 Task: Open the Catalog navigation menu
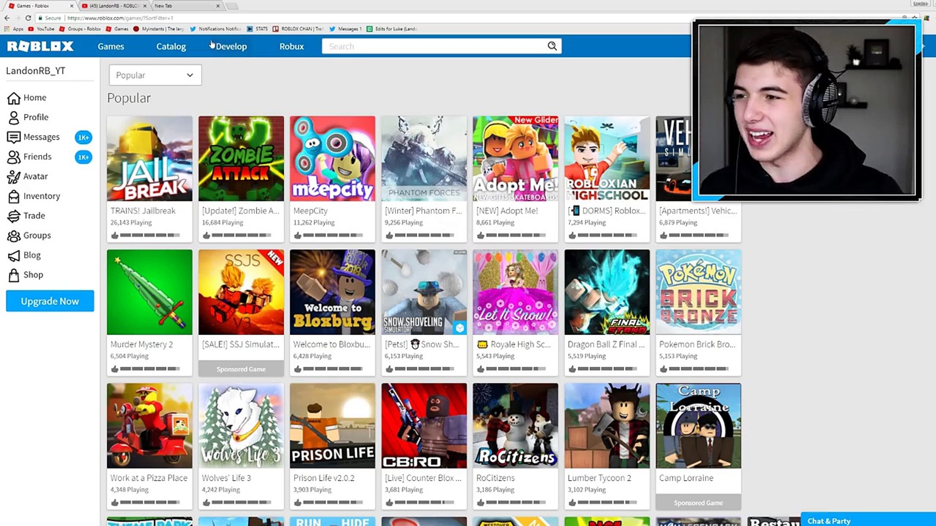pos(171,46)
